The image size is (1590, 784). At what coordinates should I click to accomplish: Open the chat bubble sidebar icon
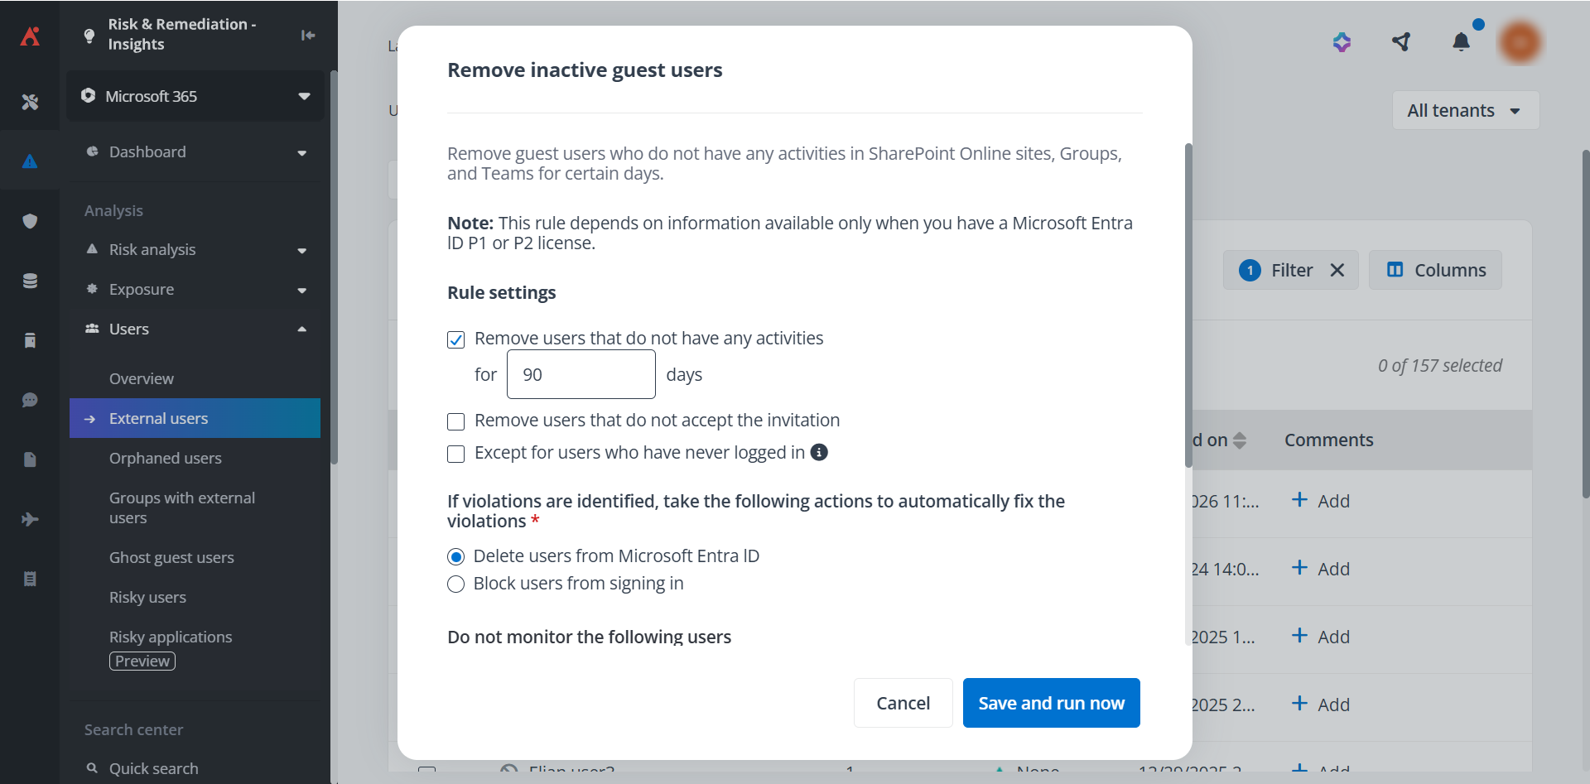point(30,400)
